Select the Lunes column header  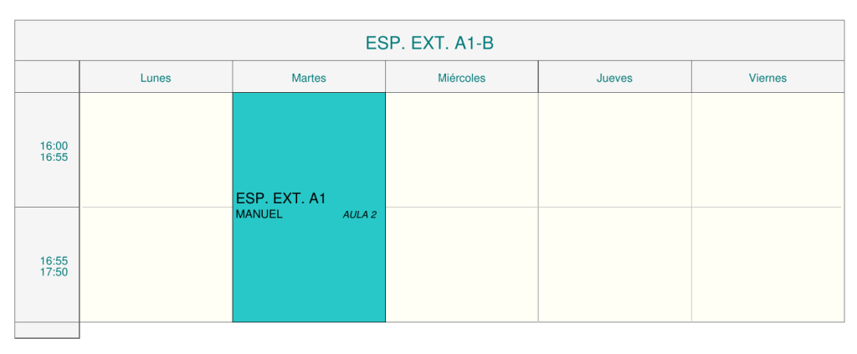[156, 78]
